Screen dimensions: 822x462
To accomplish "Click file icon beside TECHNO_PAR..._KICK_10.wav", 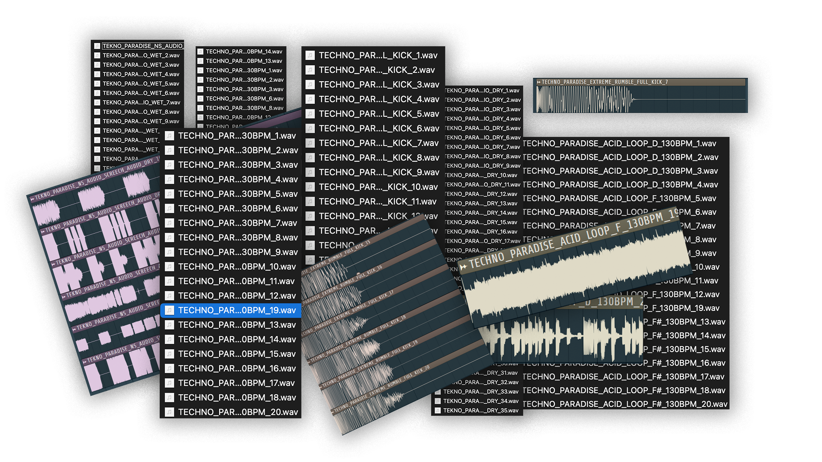I will click(x=310, y=187).
